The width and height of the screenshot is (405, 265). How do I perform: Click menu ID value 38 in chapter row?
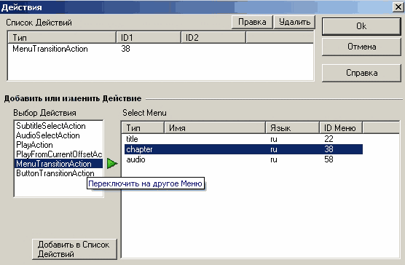tap(329, 149)
